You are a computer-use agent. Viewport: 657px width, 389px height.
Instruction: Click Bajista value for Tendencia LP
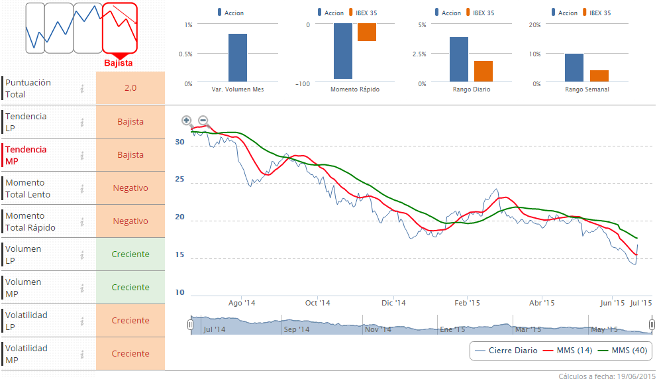[130, 121]
